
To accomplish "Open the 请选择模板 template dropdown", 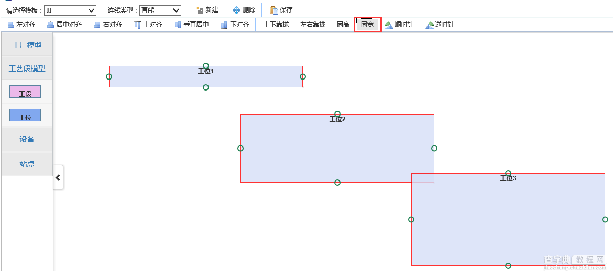I will (70, 10).
